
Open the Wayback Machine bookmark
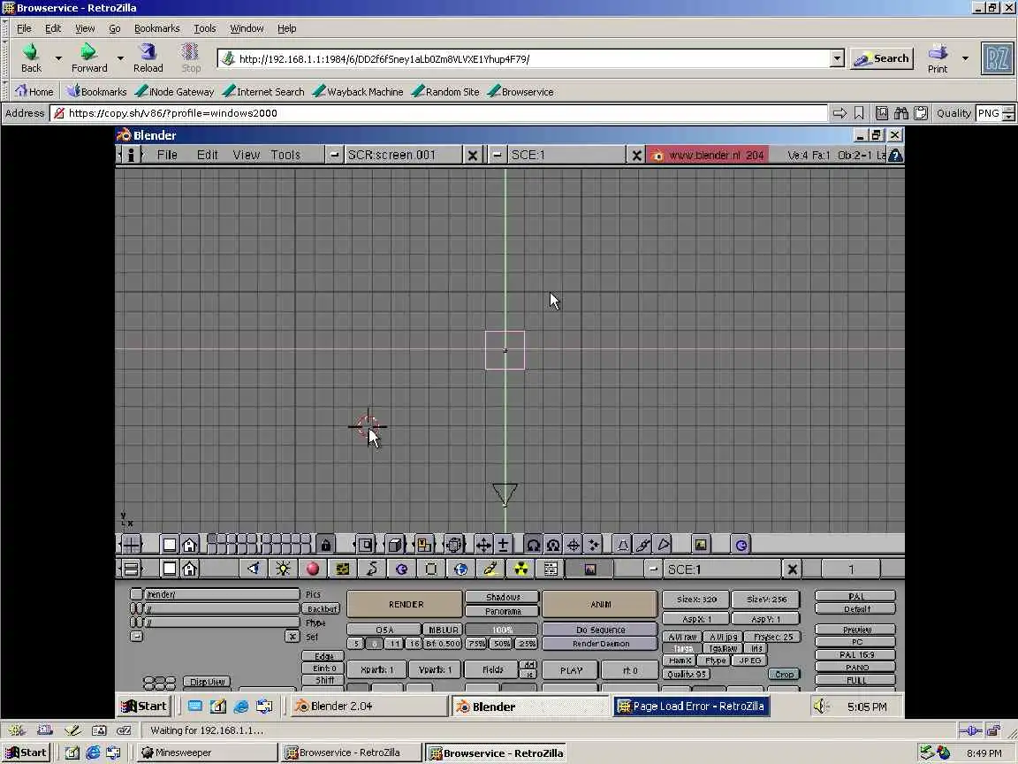click(x=358, y=92)
